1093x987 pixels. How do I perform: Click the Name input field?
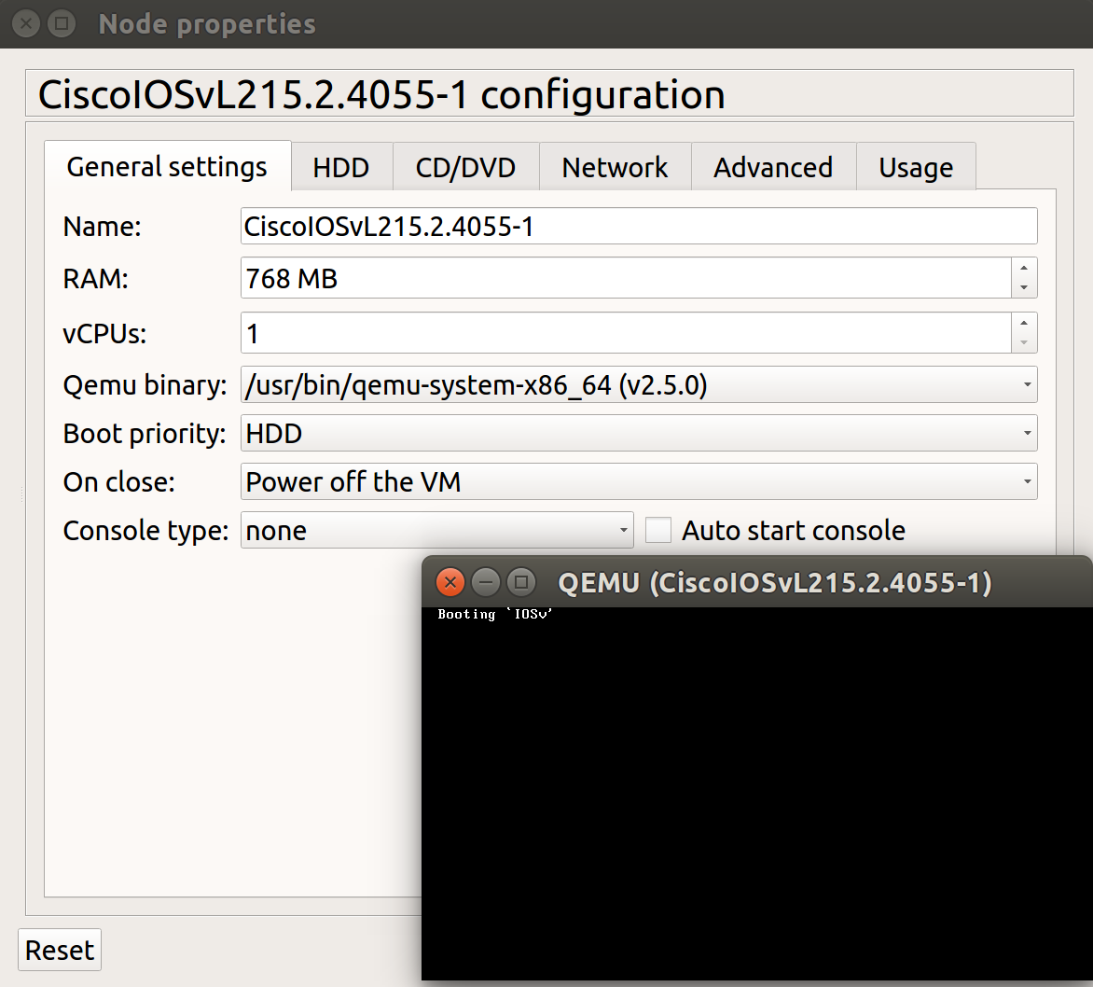(x=639, y=226)
